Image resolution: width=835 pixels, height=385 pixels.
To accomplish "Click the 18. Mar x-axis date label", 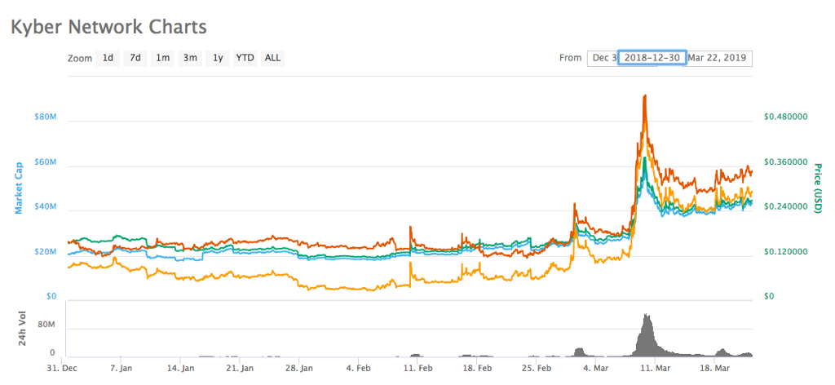I will 716,369.
